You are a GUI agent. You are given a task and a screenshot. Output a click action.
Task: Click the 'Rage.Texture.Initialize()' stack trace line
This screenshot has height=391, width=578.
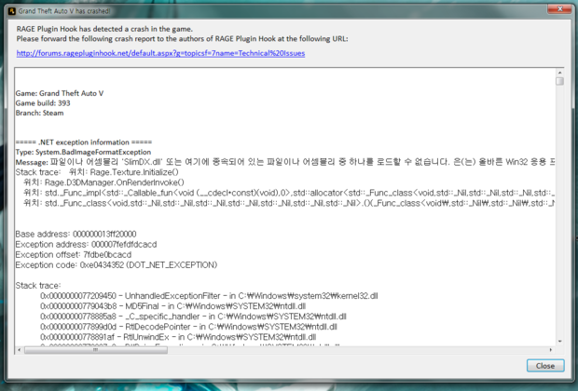[97, 172]
